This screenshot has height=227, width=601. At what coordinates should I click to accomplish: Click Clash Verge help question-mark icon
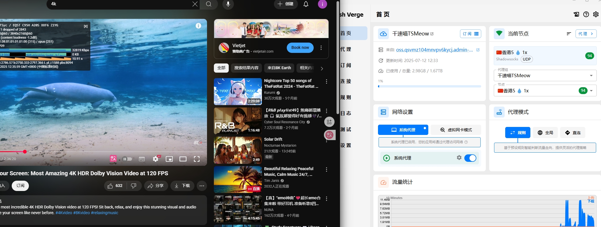[x=586, y=14]
